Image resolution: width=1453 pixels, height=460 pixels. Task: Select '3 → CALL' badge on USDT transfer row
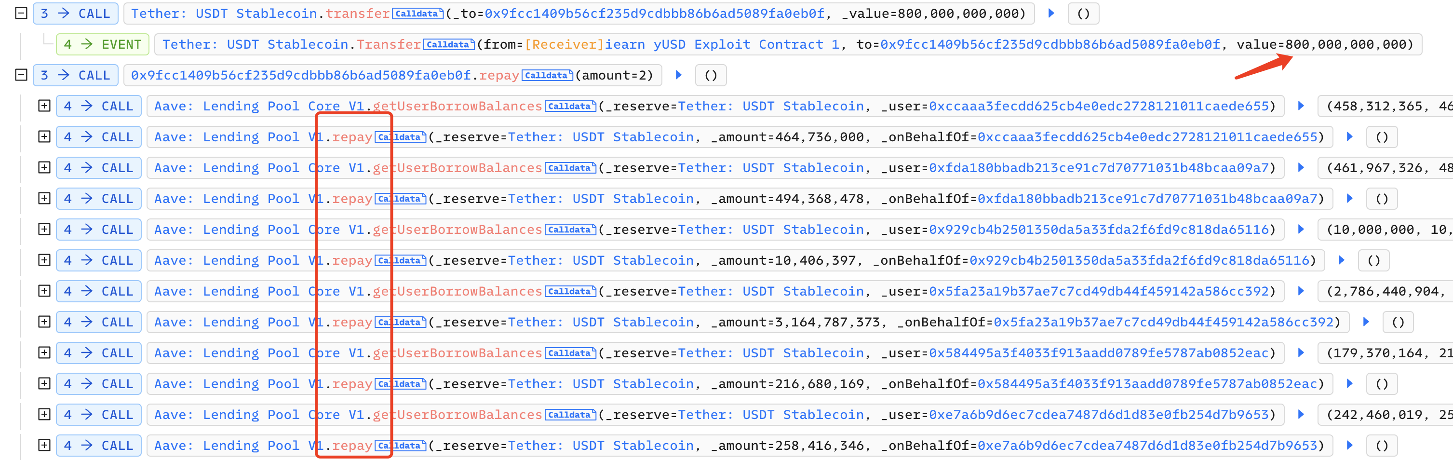[76, 14]
